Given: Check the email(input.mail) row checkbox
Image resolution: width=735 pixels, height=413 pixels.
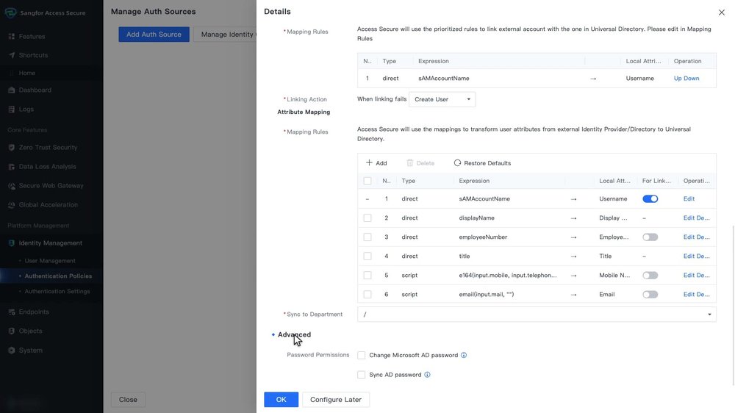Looking at the screenshot, I should 367,295.
